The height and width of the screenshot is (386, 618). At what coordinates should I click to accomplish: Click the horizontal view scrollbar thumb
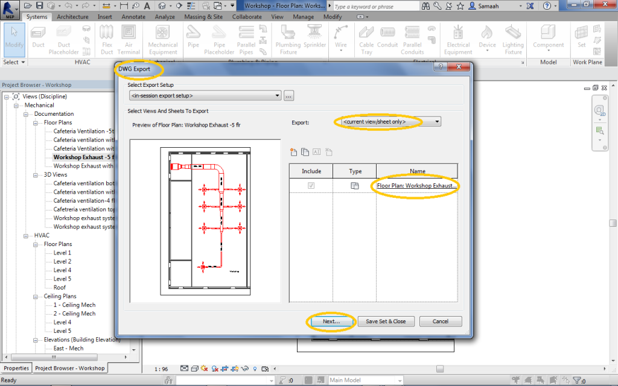point(440,369)
